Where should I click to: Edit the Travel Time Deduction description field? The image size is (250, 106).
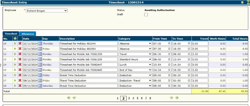point(89,81)
